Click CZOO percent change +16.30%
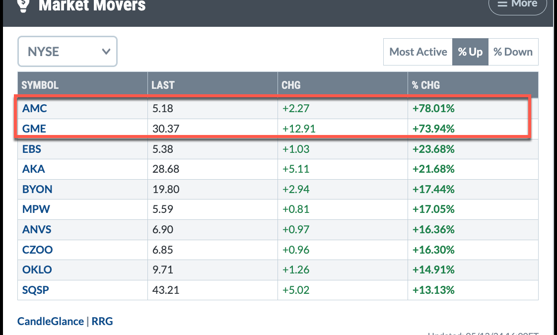The width and height of the screenshot is (557, 335). (433, 250)
